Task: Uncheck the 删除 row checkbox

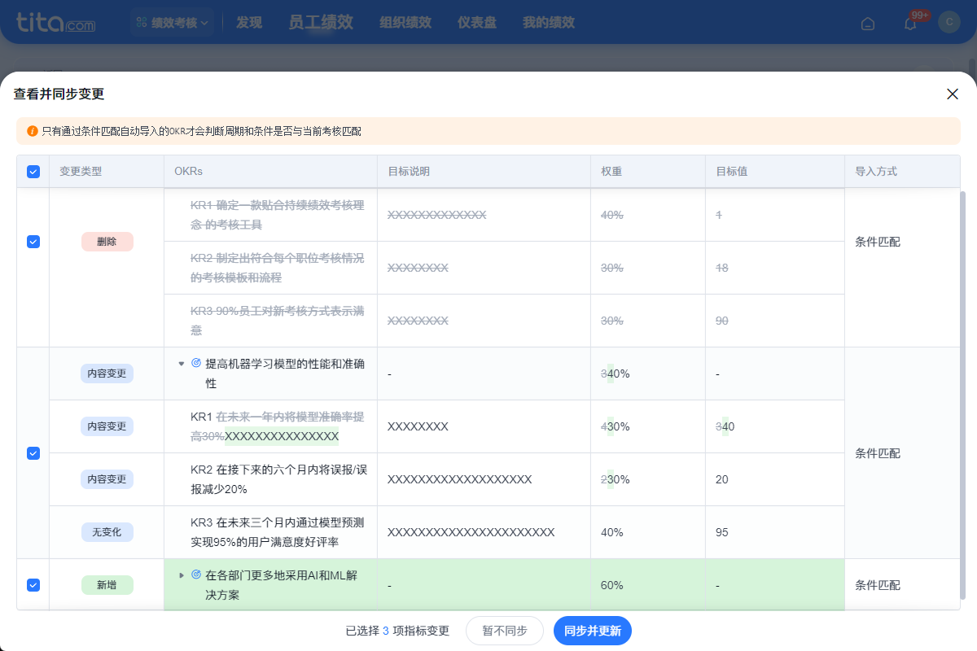Action: tap(33, 242)
